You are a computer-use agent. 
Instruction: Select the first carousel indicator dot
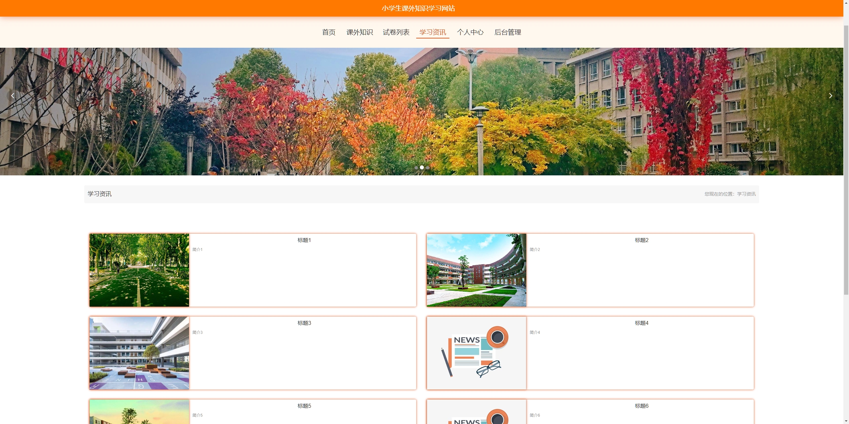coord(416,167)
